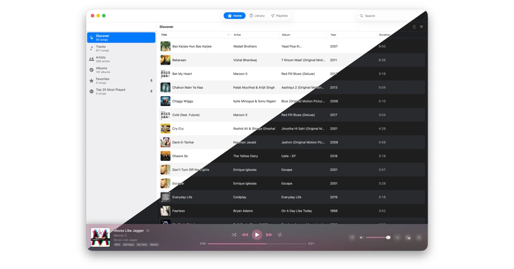514x269 pixels.
Task: Open the mini player icon
Action: [x=408, y=237]
